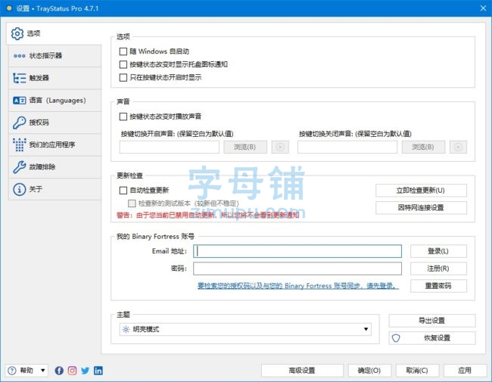The width and height of the screenshot is (492, 382).
Task: Switch to 授权码 tab
Action: pyautogui.click(x=55, y=123)
